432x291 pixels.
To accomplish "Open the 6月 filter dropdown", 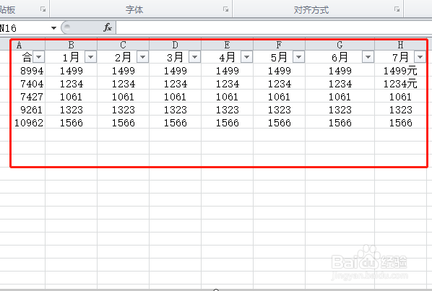I will click(368, 57).
